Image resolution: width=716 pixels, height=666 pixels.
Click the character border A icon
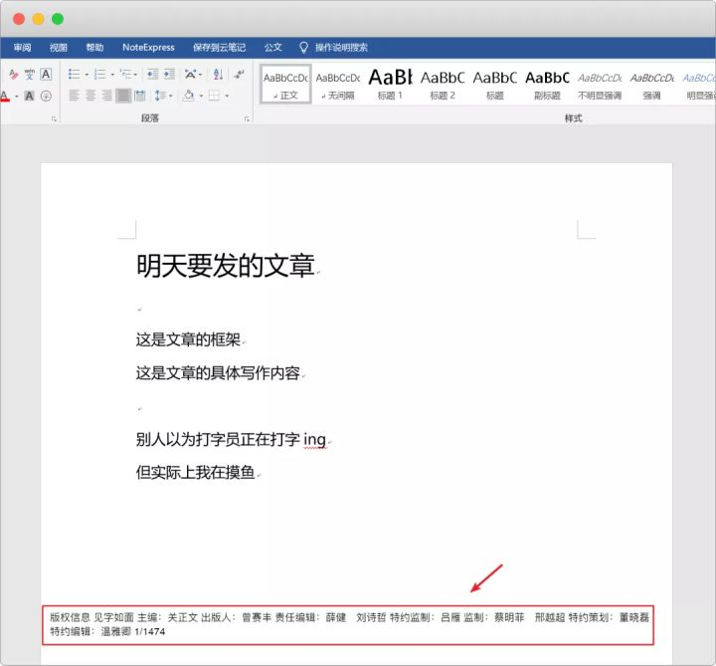[x=46, y=74]
